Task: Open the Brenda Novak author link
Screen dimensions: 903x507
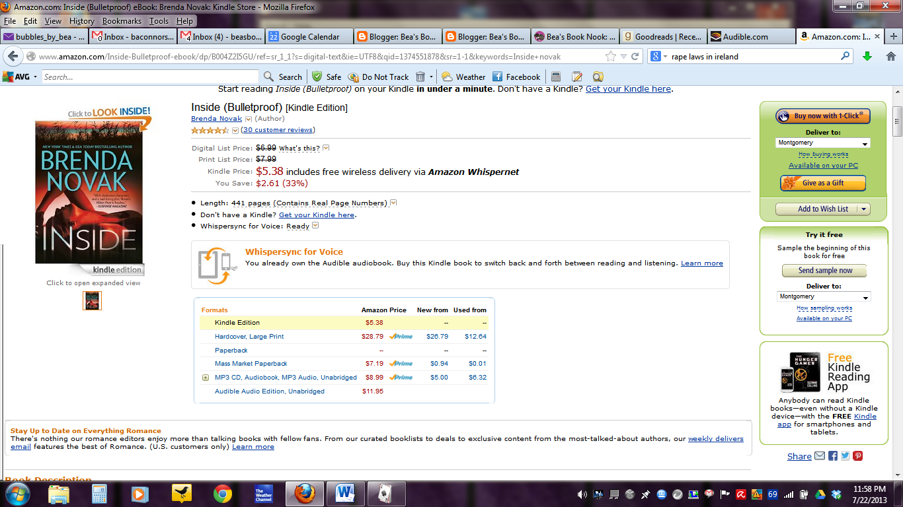Action: 217,119
